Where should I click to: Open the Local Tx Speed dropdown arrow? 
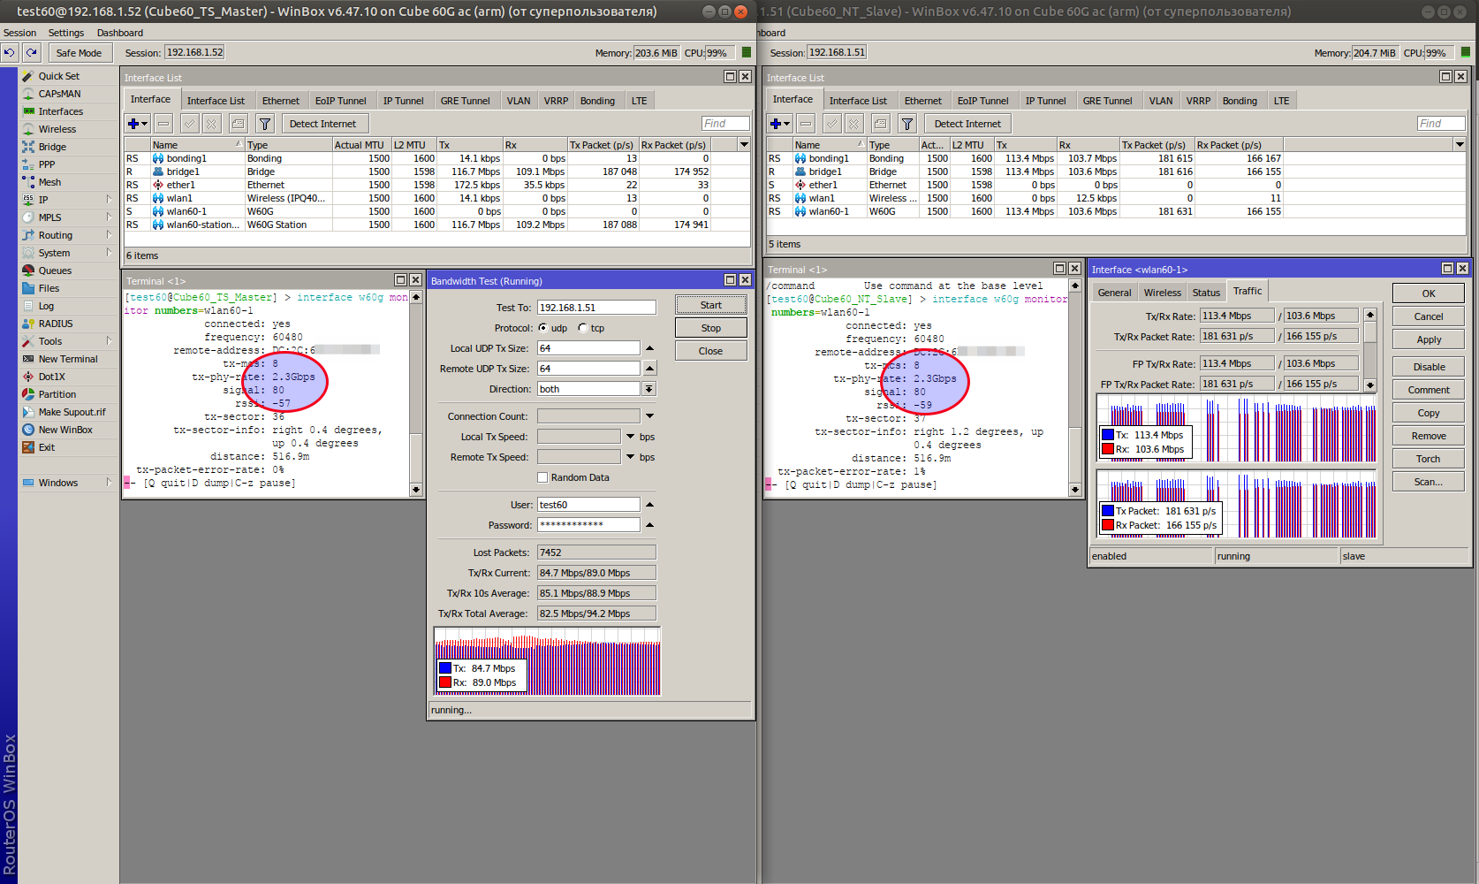pyautogui.click(x=630, y=437)
